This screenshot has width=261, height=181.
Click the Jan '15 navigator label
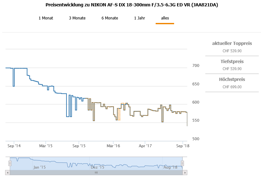(39, 167)
